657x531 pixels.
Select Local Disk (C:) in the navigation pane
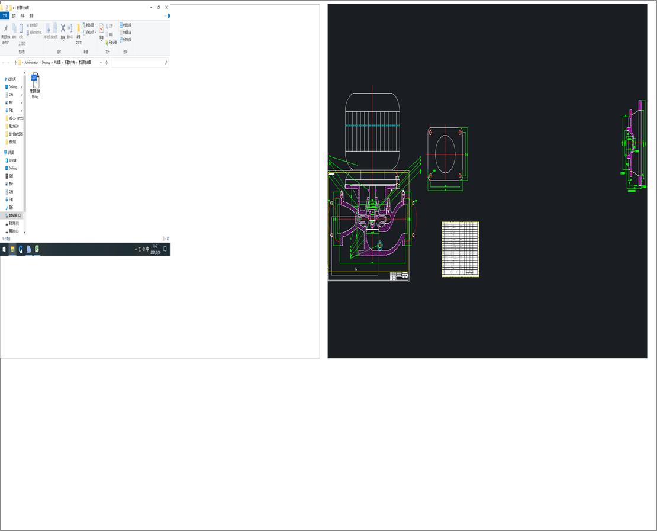pos(12,215)
